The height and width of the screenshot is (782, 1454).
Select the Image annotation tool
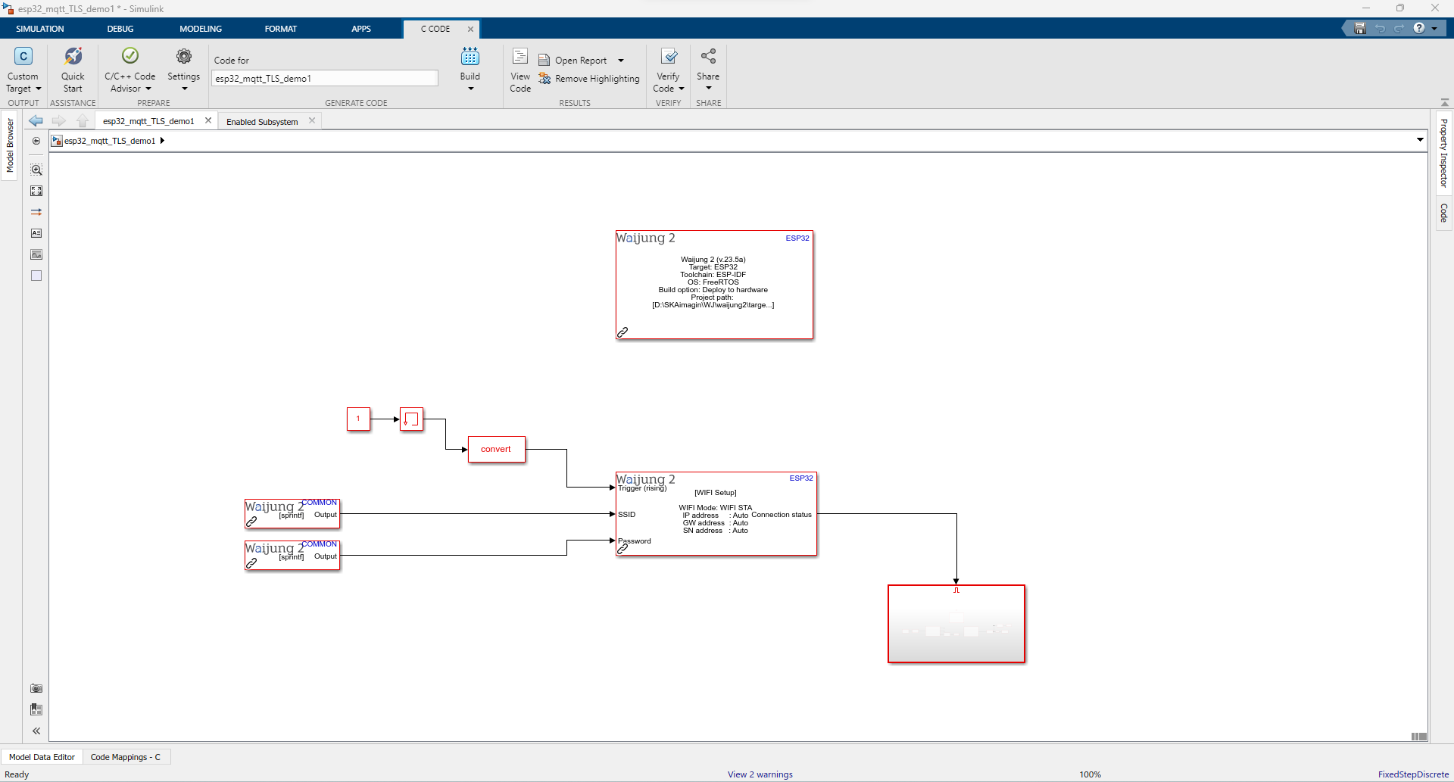point(36,254)
